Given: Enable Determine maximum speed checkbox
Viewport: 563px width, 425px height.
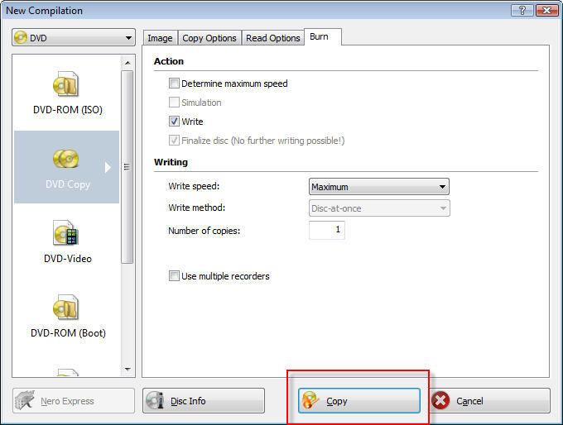Looking at the screenshot, I should click(174, 84).
